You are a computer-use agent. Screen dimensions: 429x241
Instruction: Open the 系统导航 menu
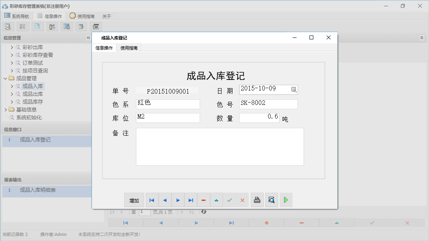pos(17,16)
